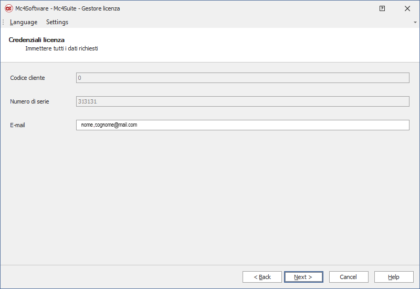The height and width of the screenshot is (289, 420).
Task: Close the Gestore licenza window
Action: click(x=407, y=8)
